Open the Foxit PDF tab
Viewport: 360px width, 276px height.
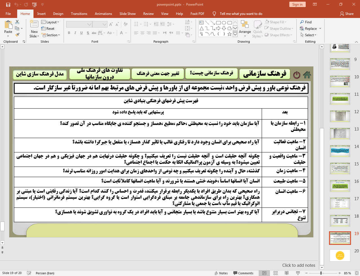[197, 14]
